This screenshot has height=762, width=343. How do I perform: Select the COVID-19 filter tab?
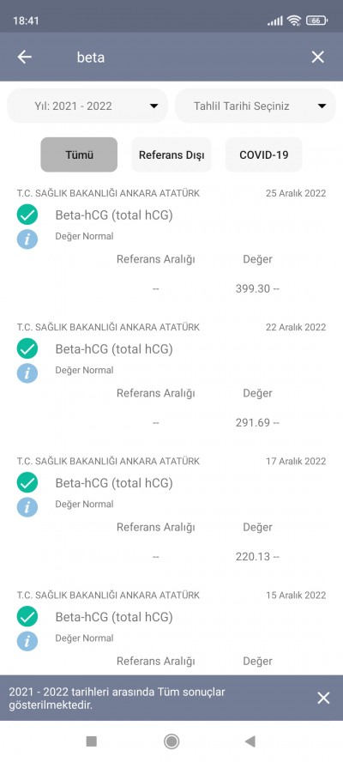click(264, 154)
